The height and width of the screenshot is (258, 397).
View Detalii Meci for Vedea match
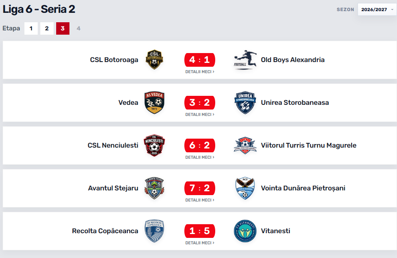(200, 115)
